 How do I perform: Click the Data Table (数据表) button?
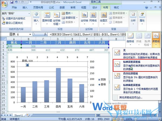pos(68,22)
